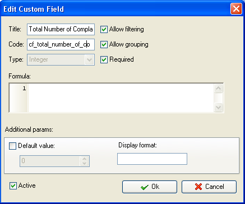The image size is (245, 204).
Task: Click into the Code text field
Action: (x=61, y=44)
